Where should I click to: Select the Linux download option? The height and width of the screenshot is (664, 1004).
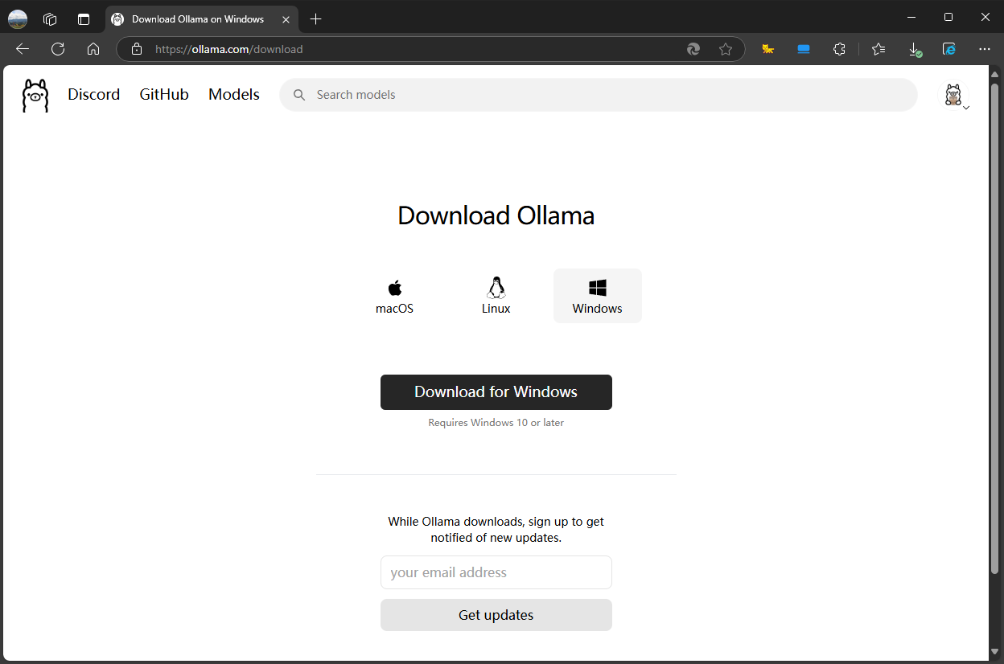click(x=496, y=296)
